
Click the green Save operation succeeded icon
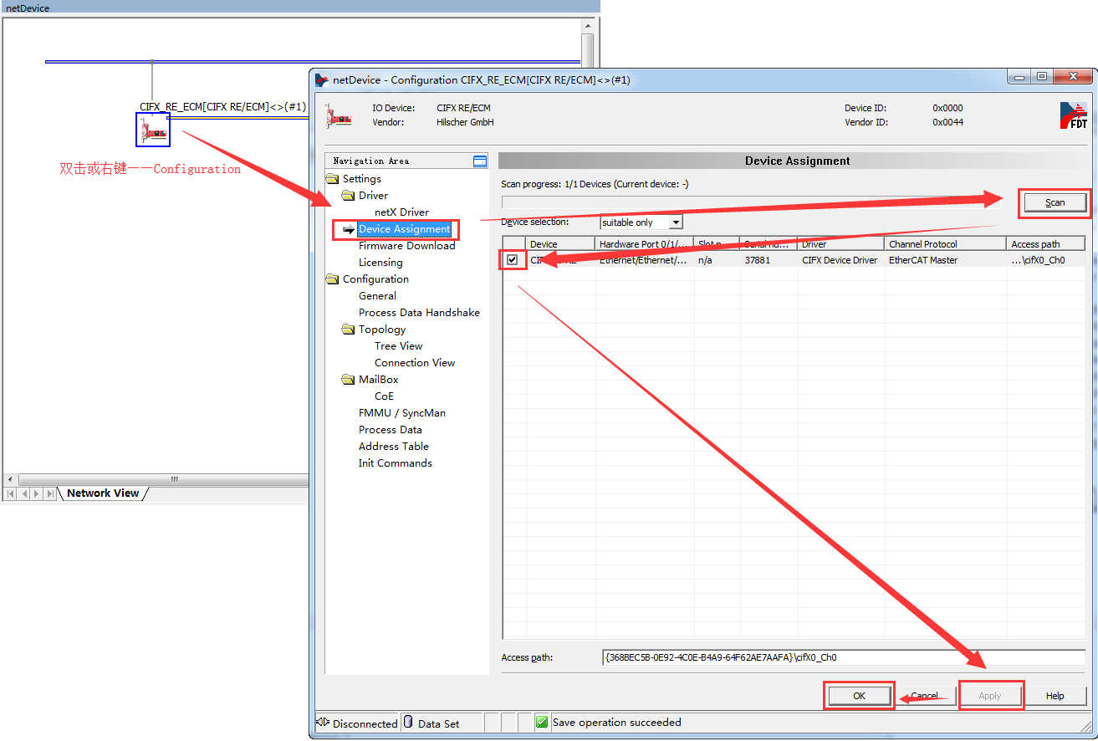[542, 722]
